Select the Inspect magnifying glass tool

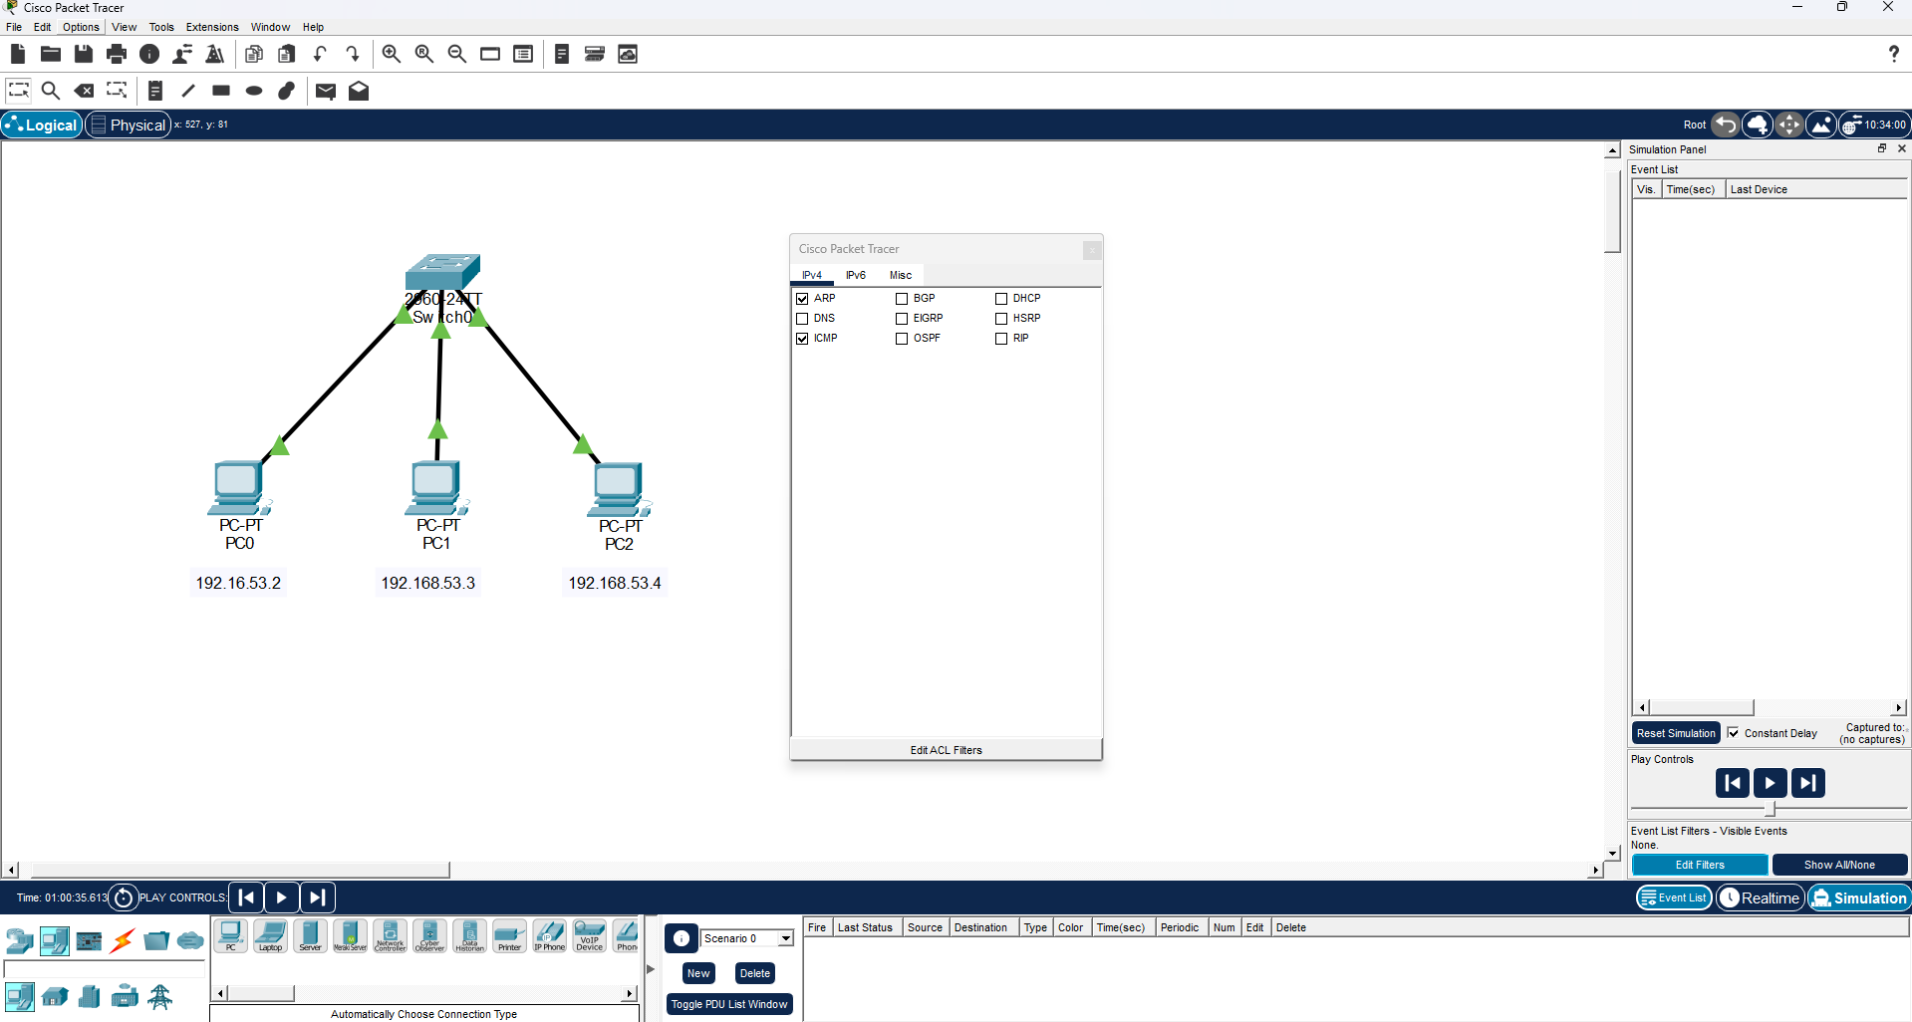[51, 91]
